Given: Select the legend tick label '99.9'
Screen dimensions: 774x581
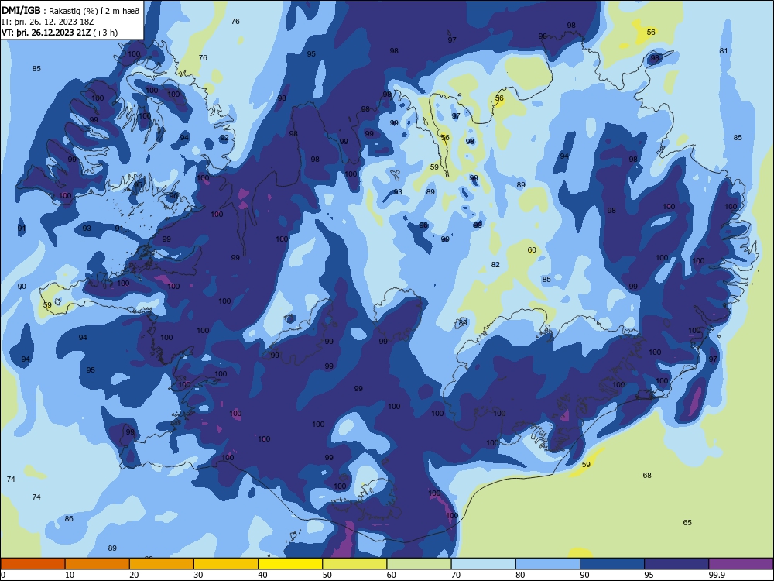Looking at the screenshot, I should [x=717, y=575].
